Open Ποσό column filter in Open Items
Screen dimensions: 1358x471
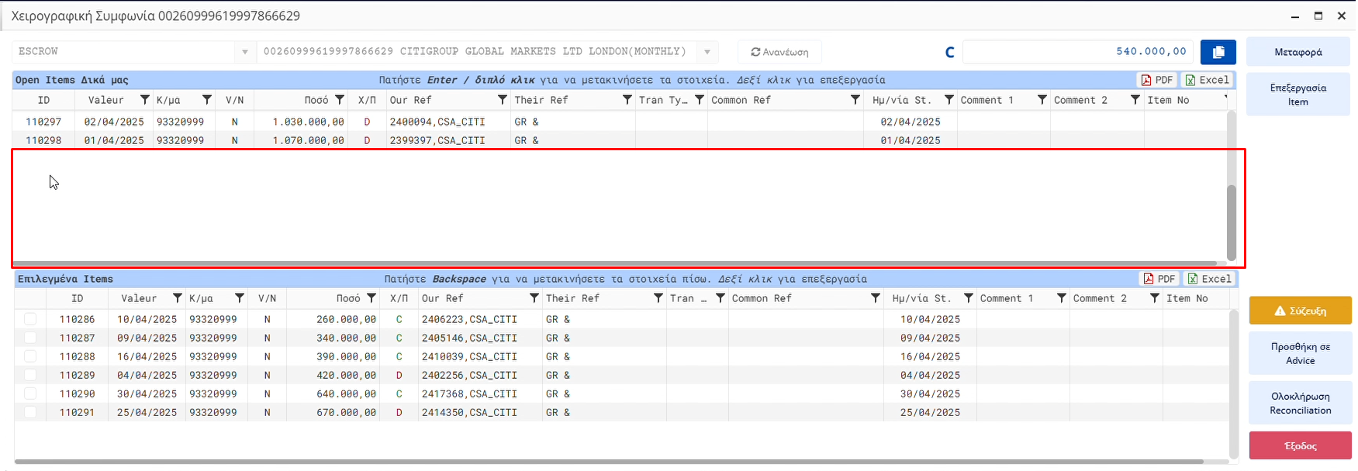pos(340,100)
